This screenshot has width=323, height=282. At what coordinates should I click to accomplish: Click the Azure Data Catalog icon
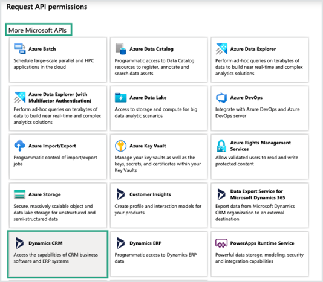(121, 49)
